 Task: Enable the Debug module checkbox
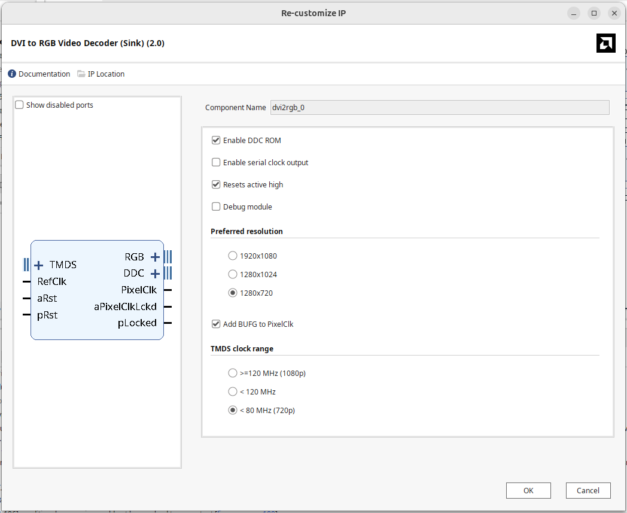click(216, 207)
